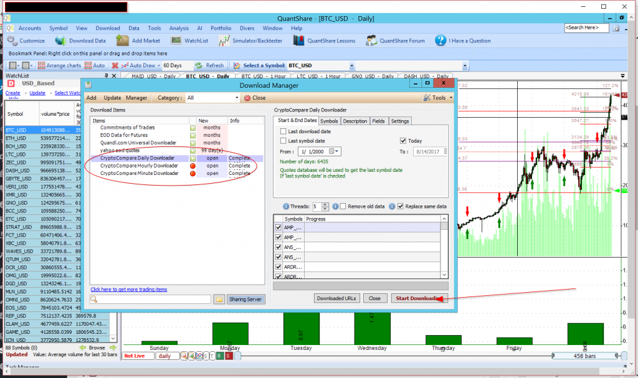Viewport: 638px width, 378px height.
Task: Expand the Auto Draw dropdown arrow
Action: click(159, 65)
